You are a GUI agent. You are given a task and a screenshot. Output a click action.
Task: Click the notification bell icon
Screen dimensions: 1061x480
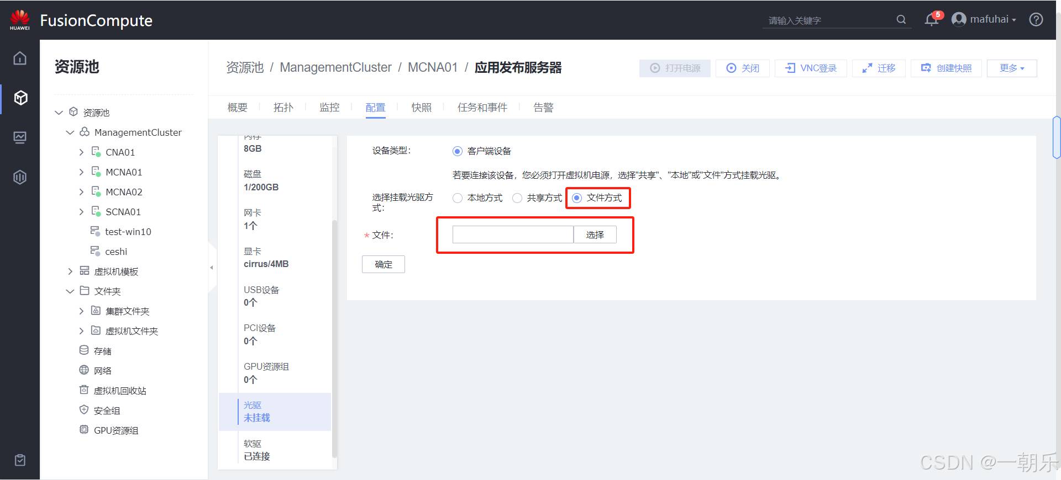[932, 20]
